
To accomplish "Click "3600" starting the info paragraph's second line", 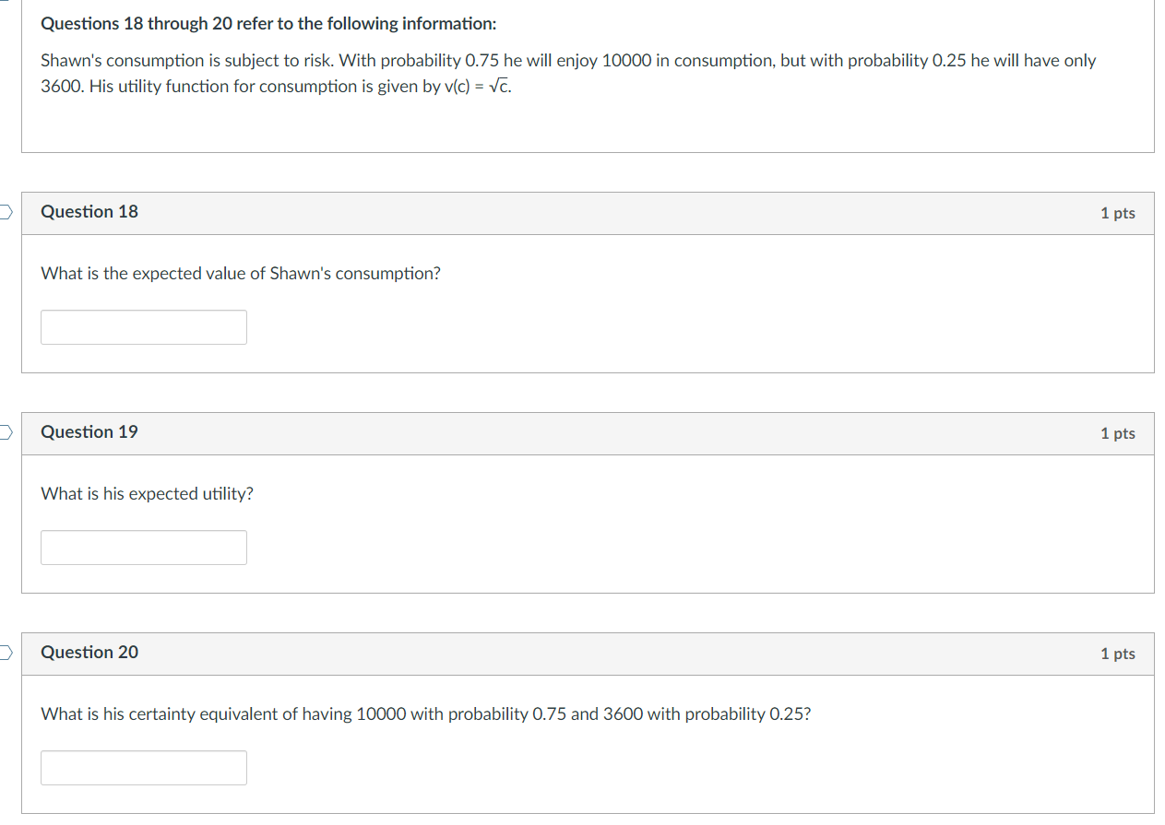I will coord(63,87).
